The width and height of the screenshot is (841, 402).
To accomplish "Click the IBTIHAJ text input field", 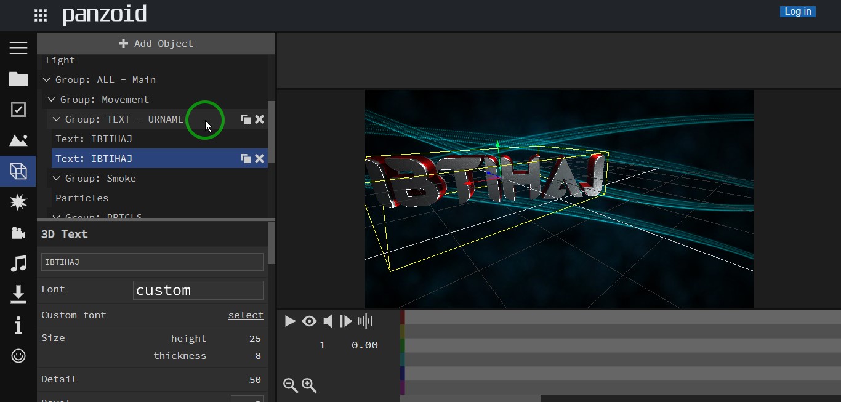I will [151, 262].
